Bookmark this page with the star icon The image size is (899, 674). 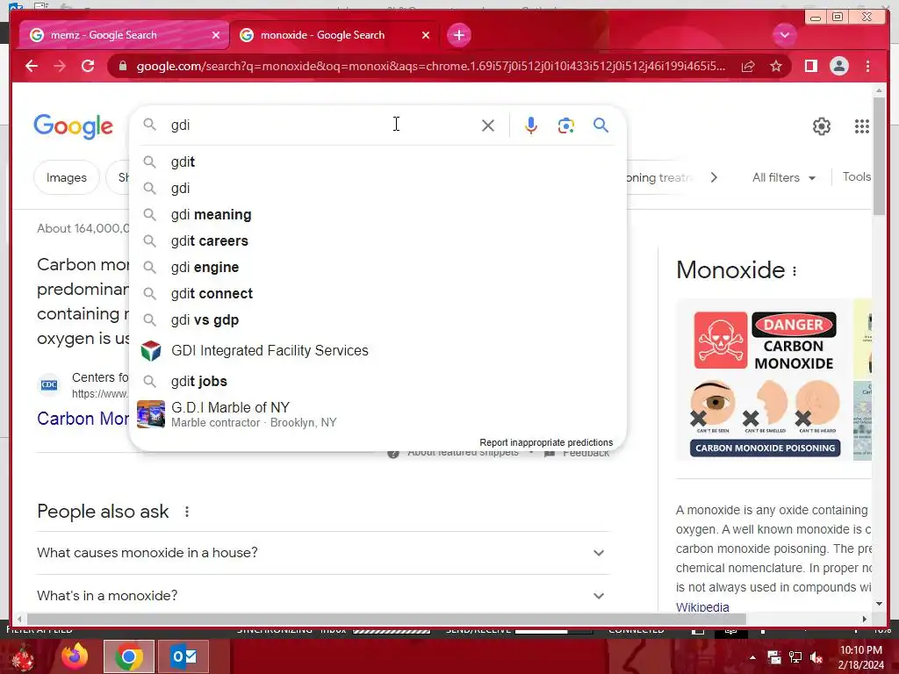tap(776, 67)
